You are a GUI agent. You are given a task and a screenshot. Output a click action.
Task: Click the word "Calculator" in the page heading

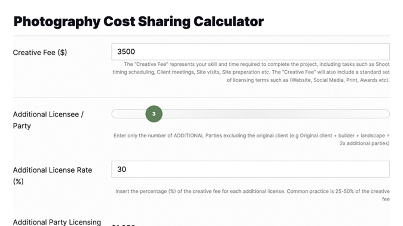229,22
